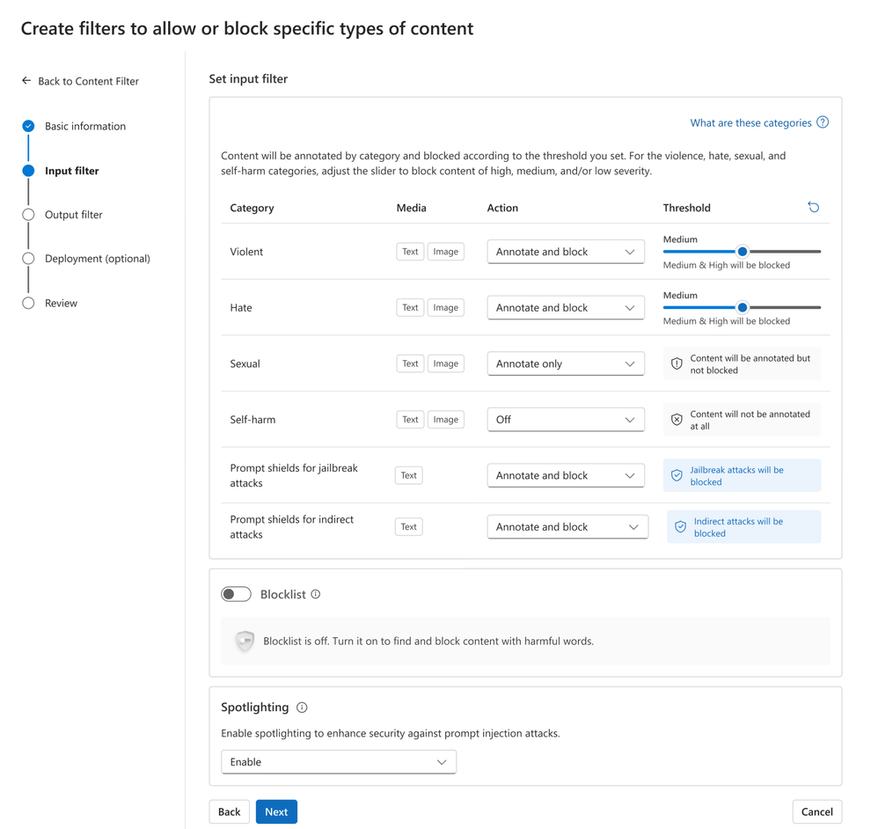The height and width of the screenshot is (829, 878).
Task: Open the What are these categories link
Action: (750, 123)
